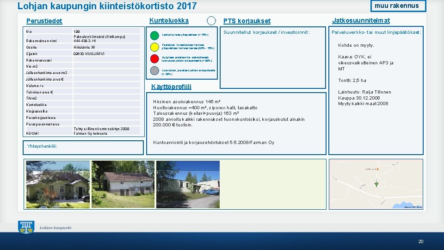
Task: Open the Perustiedot heading link
Action: (x=44, y=21)
